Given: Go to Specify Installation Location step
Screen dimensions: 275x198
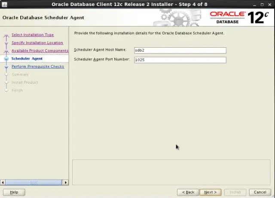Looking at the screenshot, I should pyautogui.click(x=37, y=43).
